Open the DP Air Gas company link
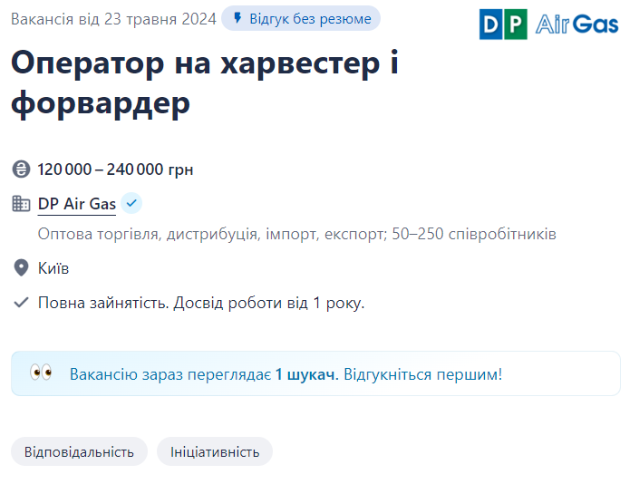 click(77, 204)
